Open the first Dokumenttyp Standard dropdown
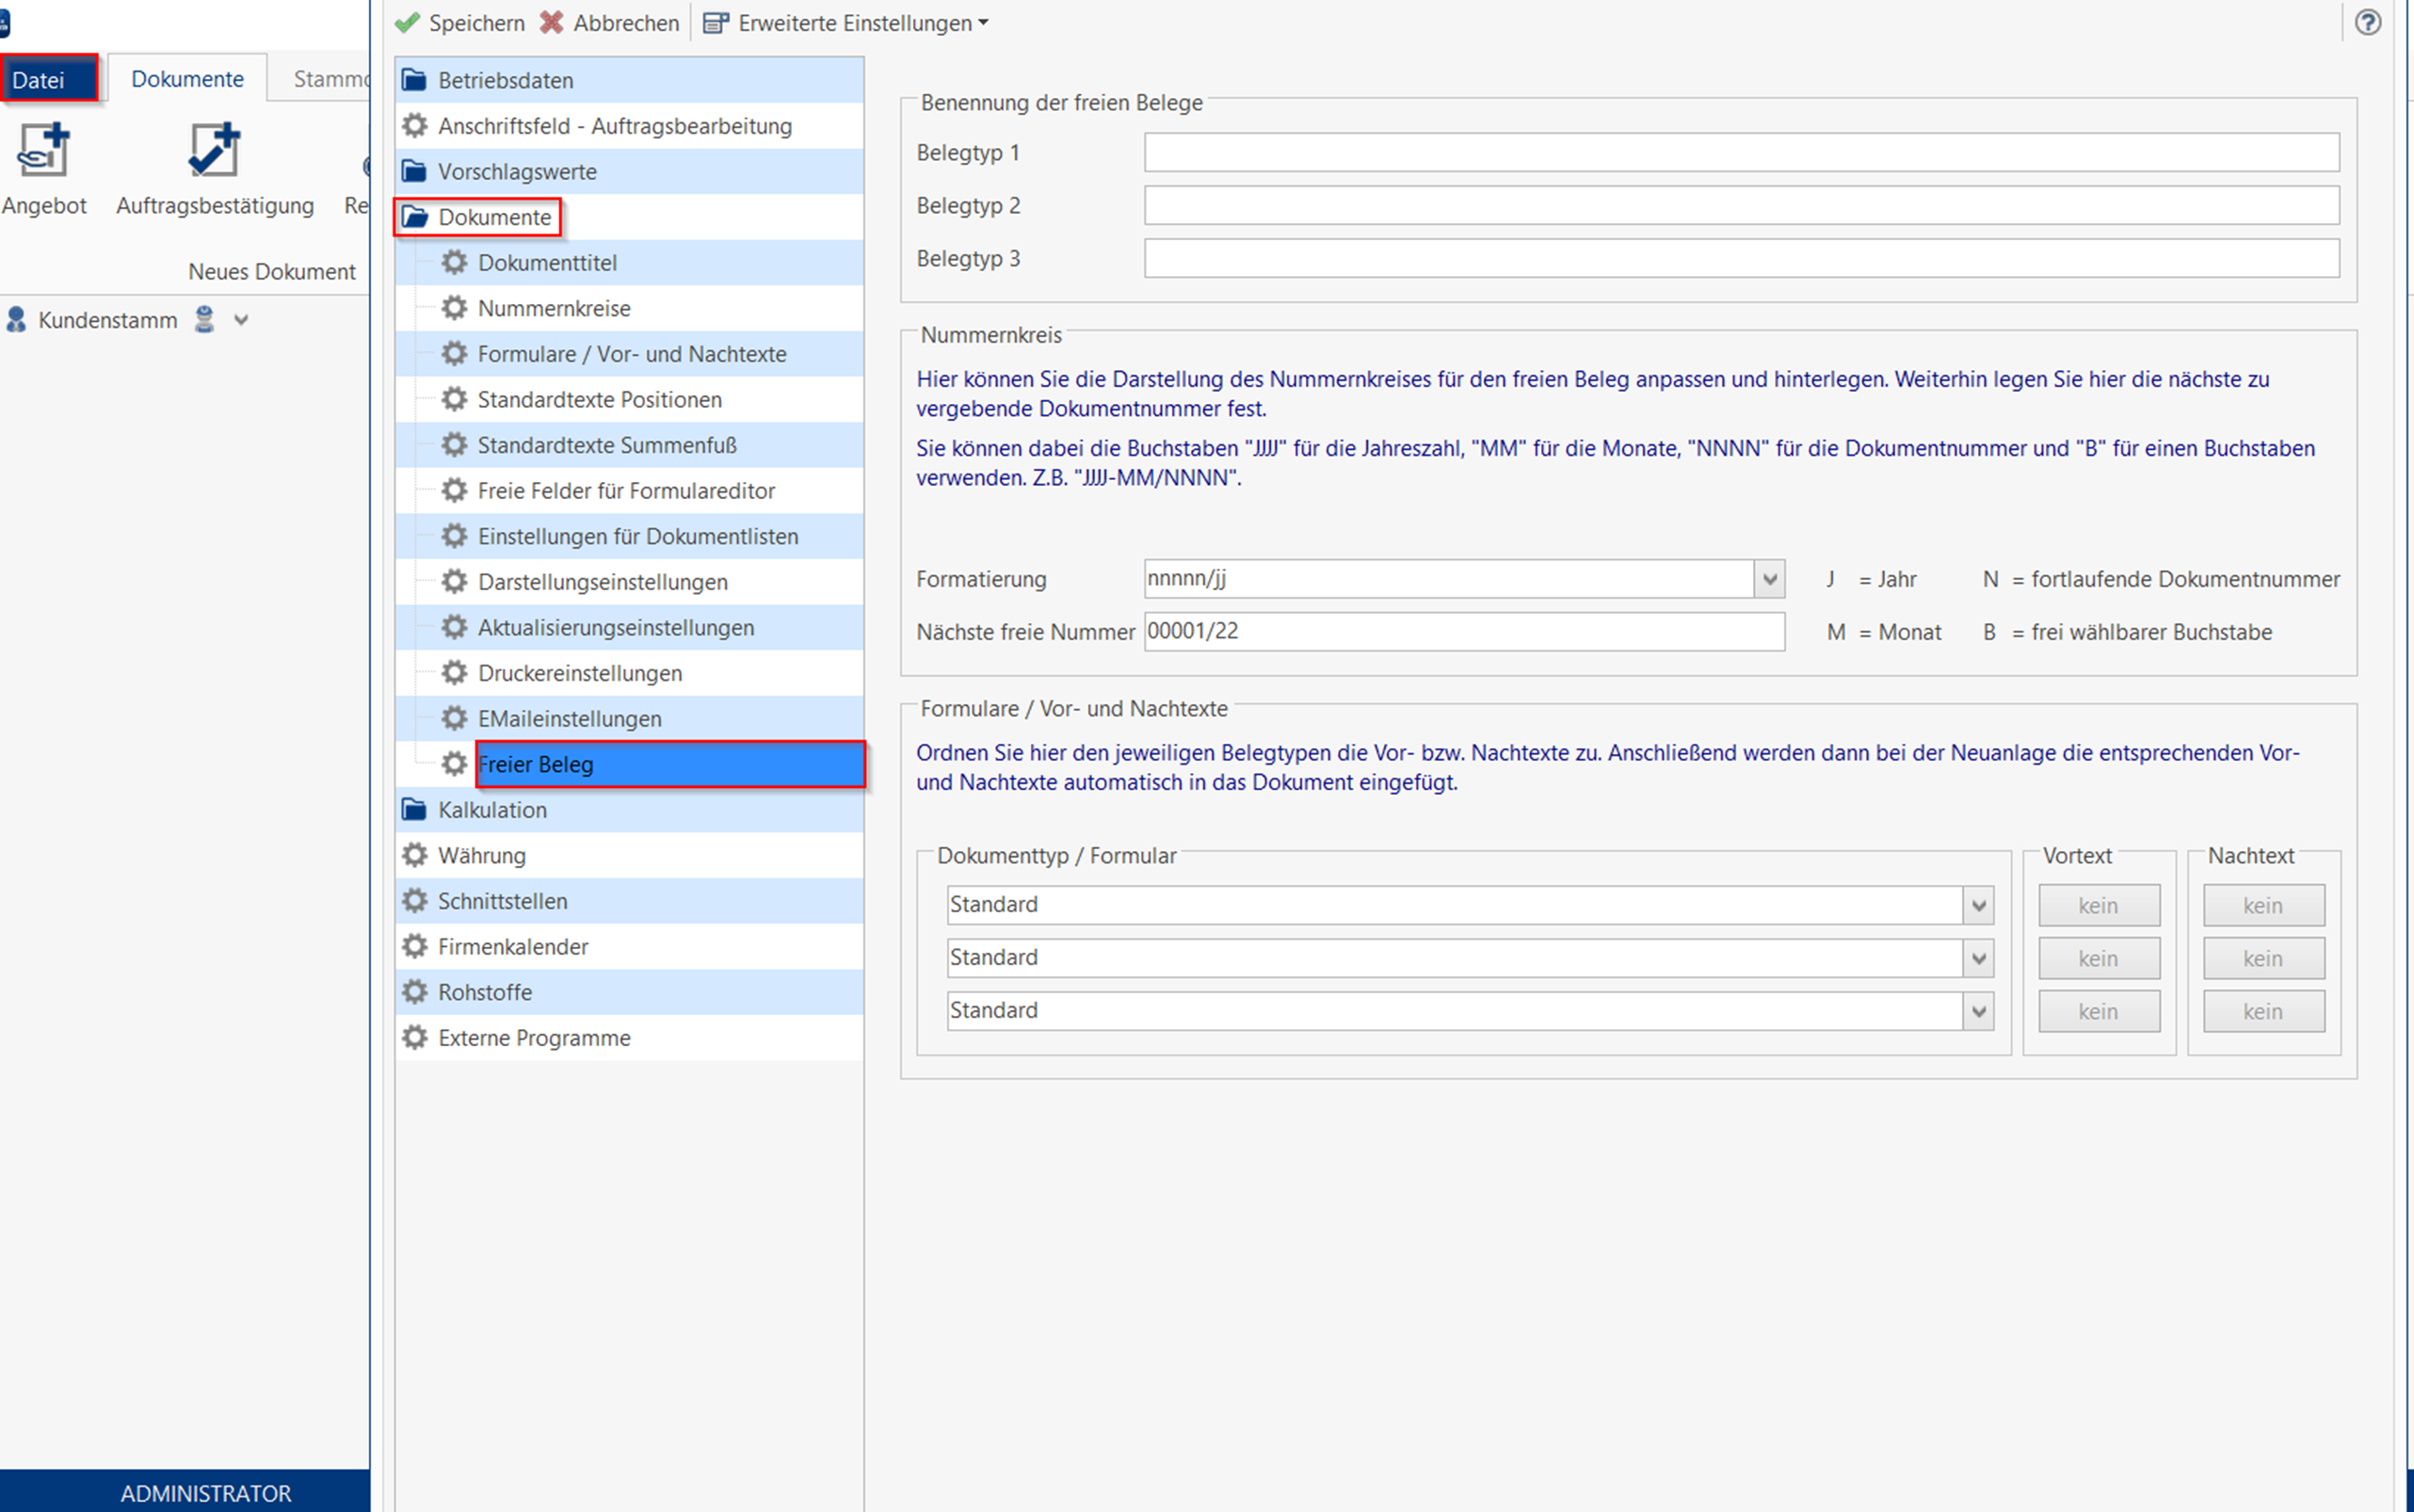Screen dimensions: 2414x1512 [1977, 905]
